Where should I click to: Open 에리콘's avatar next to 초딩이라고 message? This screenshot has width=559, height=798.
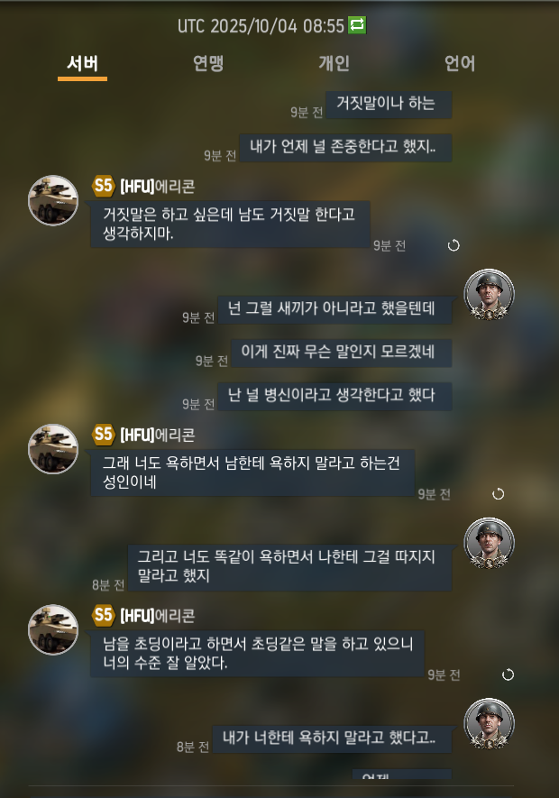coord(53,629)
